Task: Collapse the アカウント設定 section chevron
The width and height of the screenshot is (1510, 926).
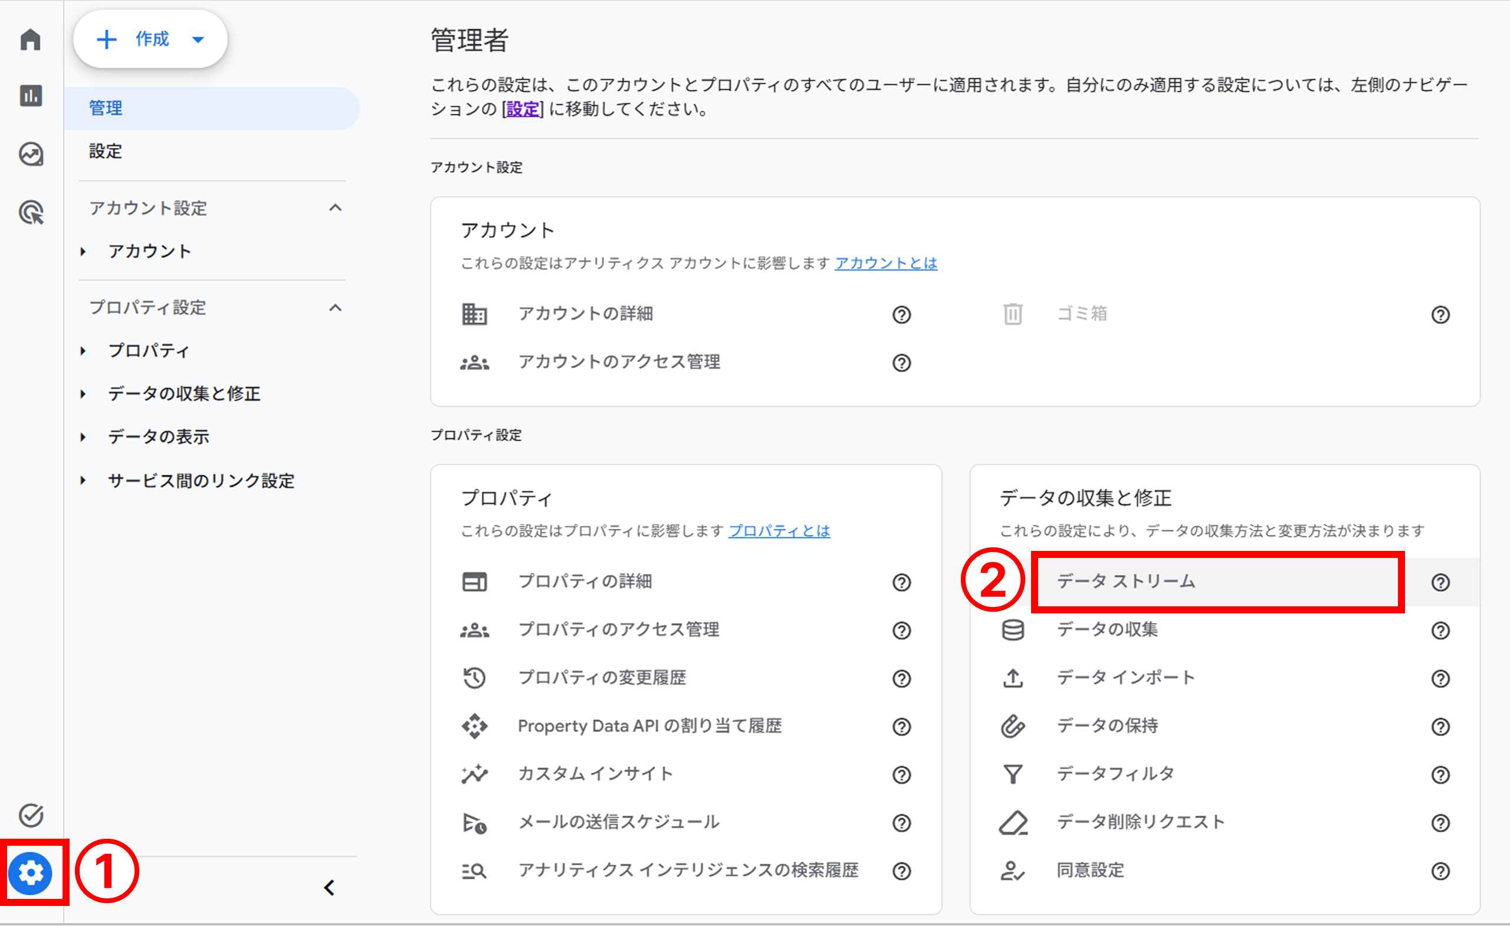Action: tap(335, 208)
